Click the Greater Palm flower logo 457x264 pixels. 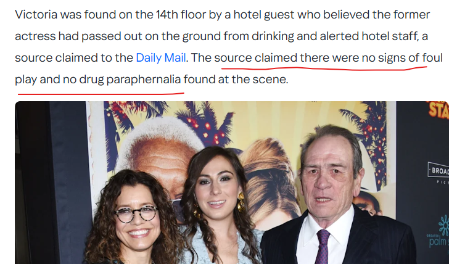click(x=443, y=225)
